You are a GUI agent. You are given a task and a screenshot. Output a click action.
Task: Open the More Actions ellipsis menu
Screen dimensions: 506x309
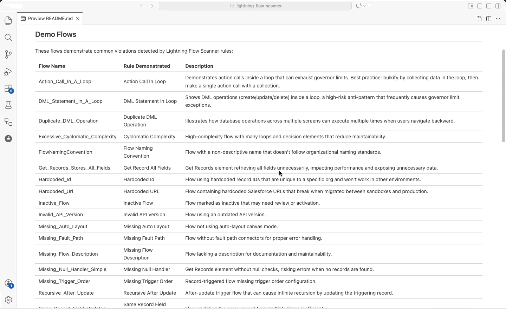tap(498, 19)
